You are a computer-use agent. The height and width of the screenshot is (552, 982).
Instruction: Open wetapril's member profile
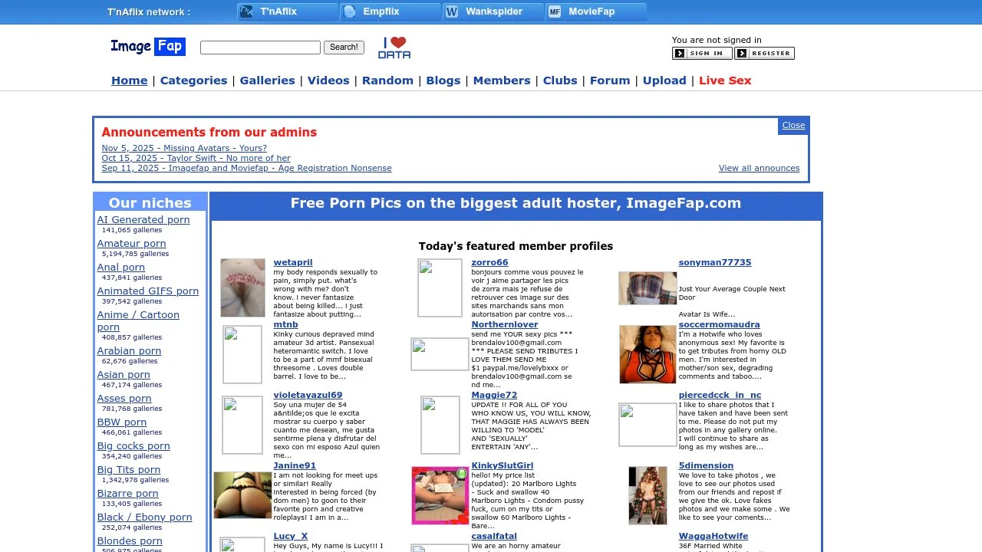292,262
